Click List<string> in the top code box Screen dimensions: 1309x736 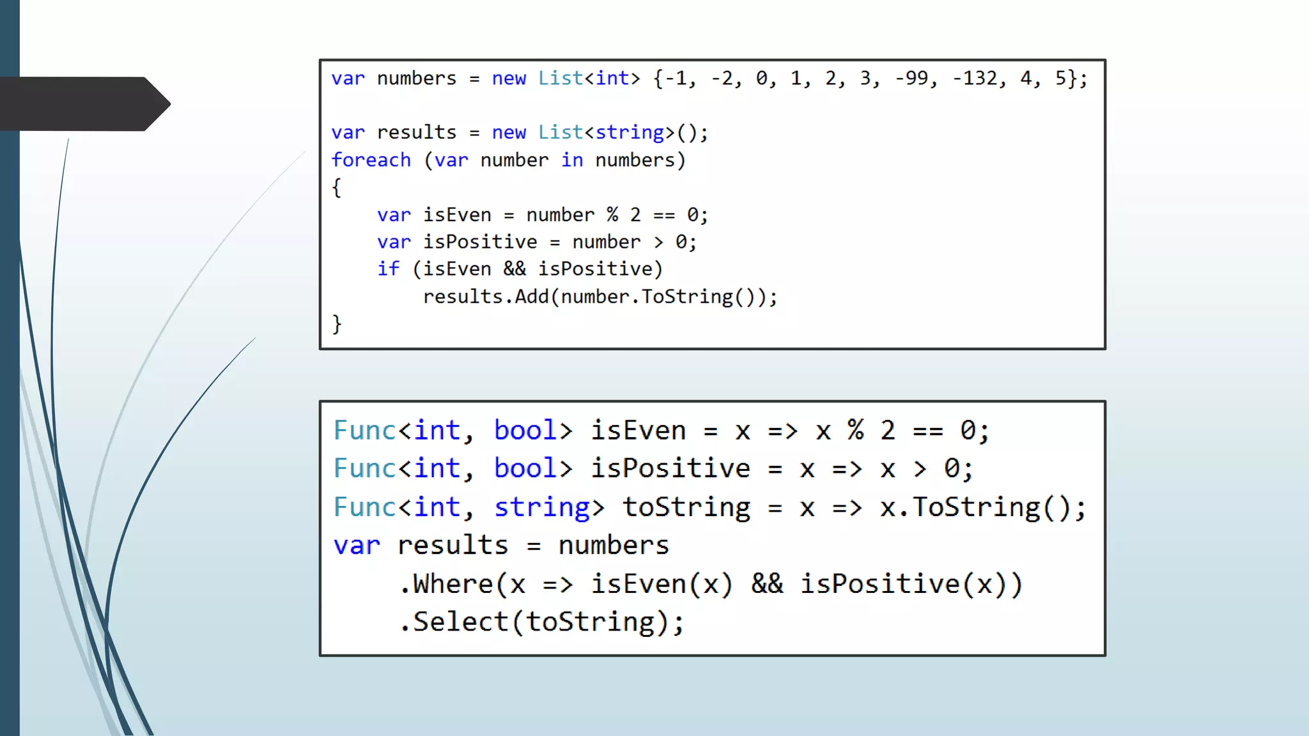point(606,132)
